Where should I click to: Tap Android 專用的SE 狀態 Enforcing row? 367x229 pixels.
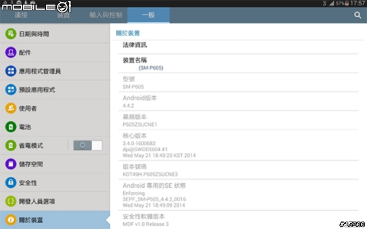click(239, 195)
